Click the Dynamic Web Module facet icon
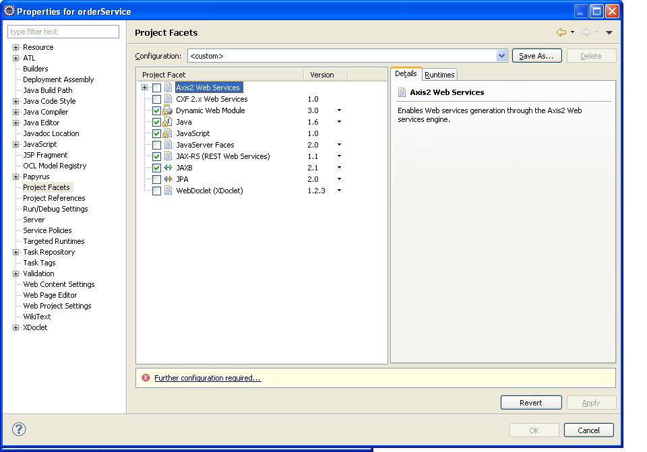Viewport: 647px width, 452px height. (x=168, y=110)
